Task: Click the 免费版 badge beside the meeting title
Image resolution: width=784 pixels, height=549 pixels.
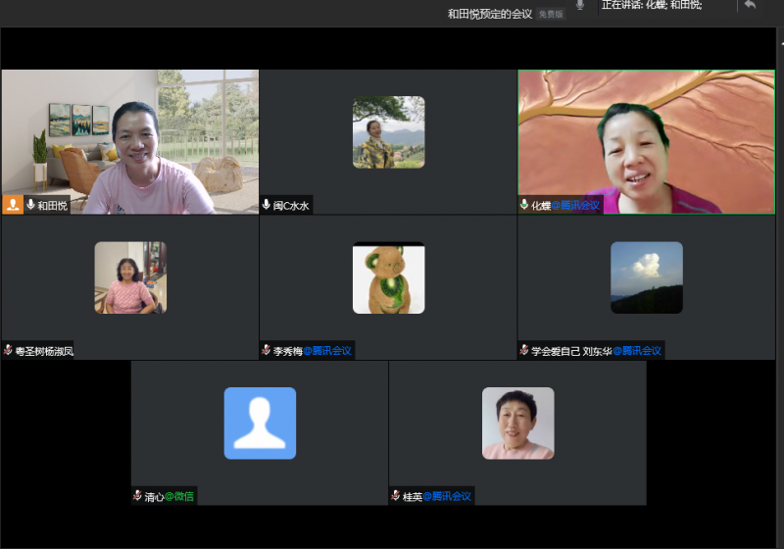Action: 551,15
